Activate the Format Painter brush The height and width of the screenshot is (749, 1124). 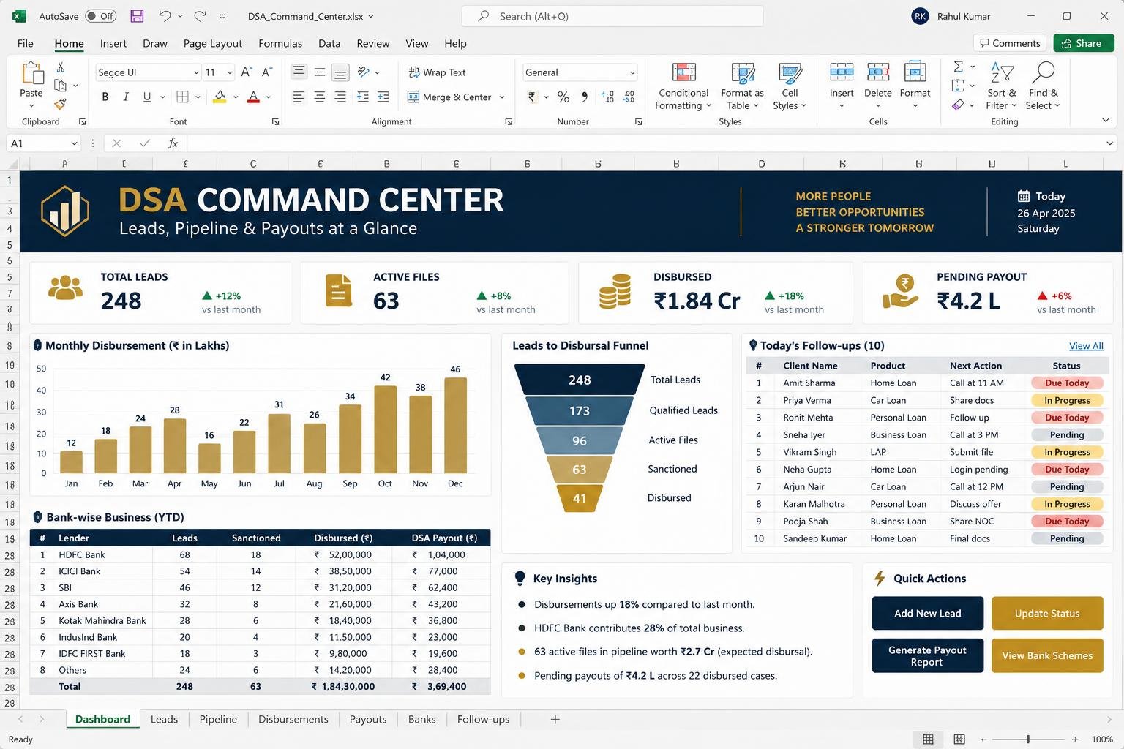[x=61, y=104]
